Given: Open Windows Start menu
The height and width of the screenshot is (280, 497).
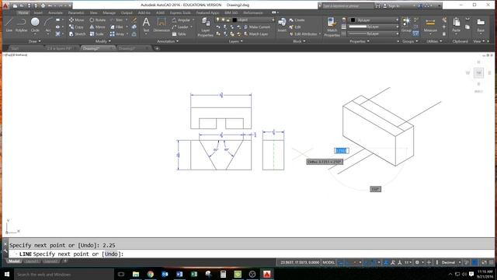Looking at the screenshot, I should [7, 274].
